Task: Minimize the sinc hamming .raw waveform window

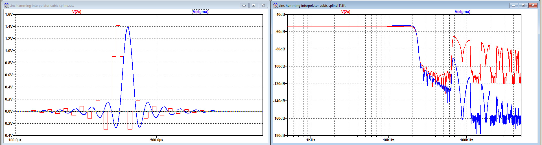Action: coord(244,5)
